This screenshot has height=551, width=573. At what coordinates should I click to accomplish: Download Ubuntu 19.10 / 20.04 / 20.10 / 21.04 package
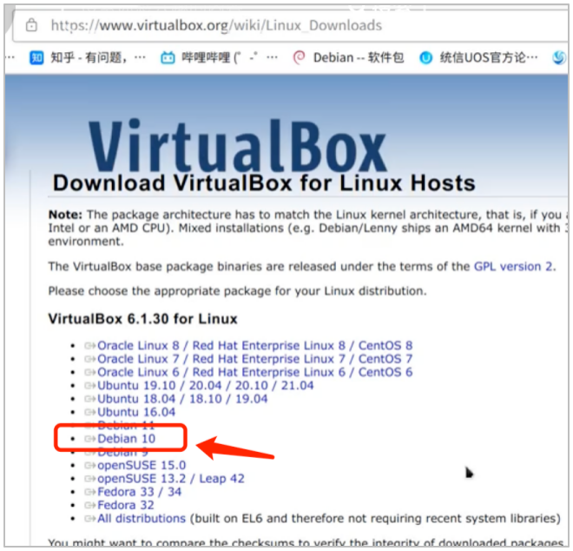pyautogui.click(x=206, y=385)
